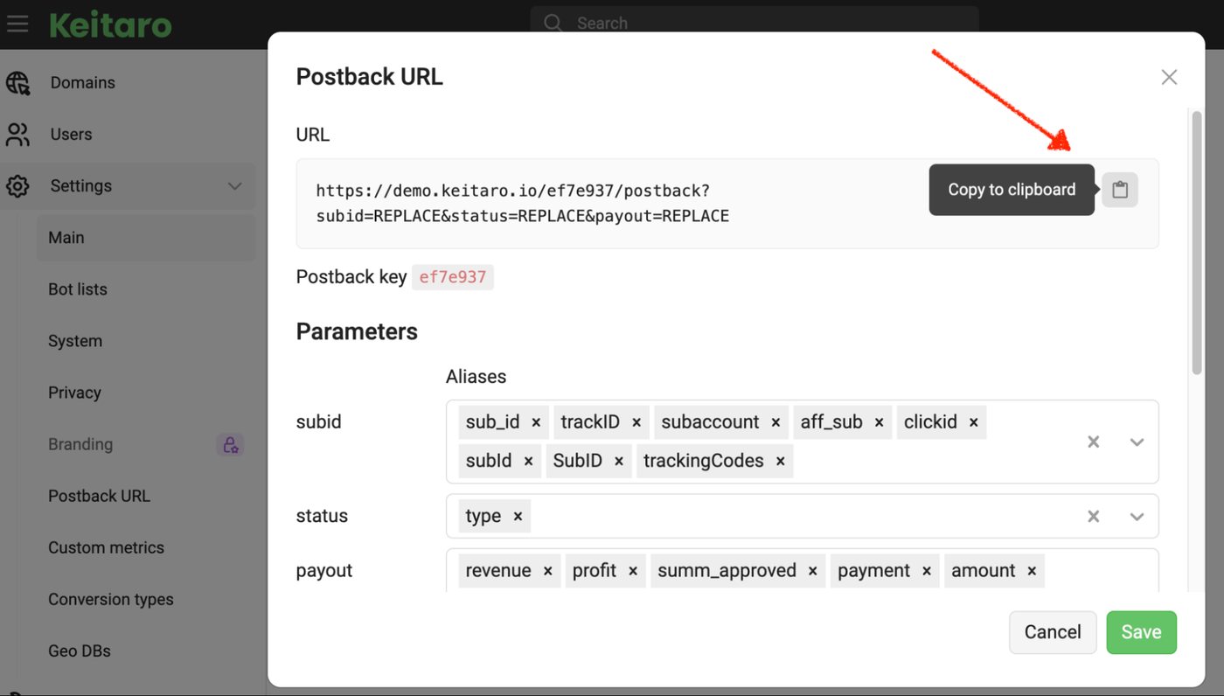Remove the subId alias tag
The width and height of the screenshot is (1224, 696).
click(x=528, y=461)
